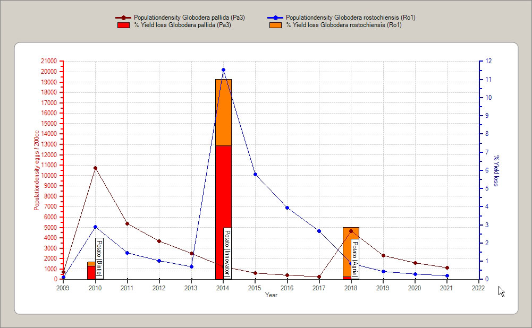
Task: Select the blue Ro1 data point at 2015
Action: click(x=255, y=174)
